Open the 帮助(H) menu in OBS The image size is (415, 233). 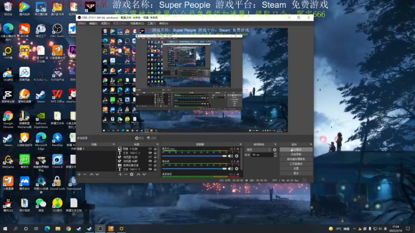click(x=163, y=23)
